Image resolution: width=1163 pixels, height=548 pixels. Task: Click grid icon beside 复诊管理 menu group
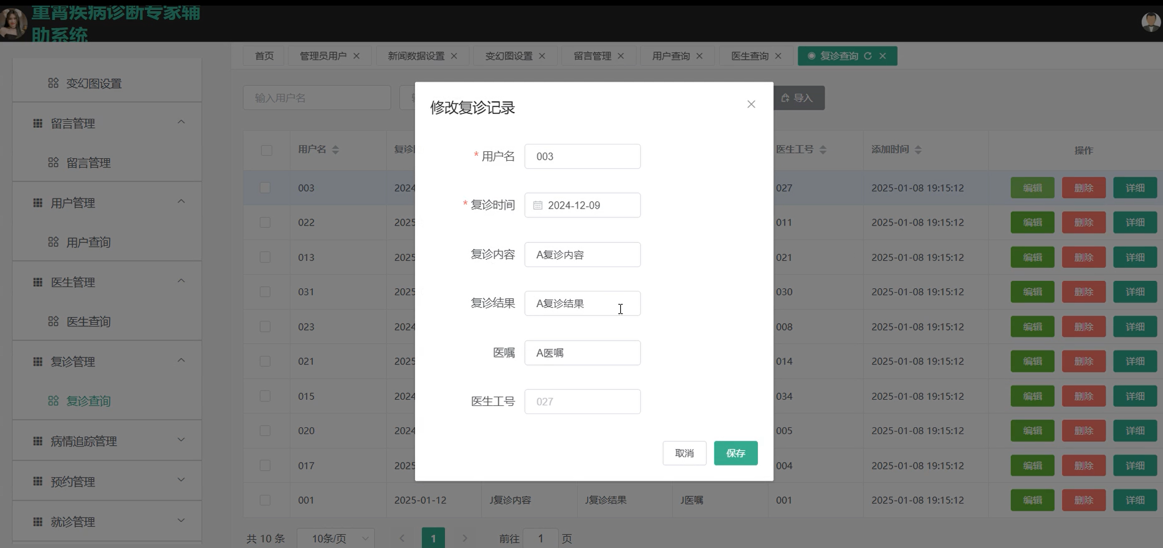(x=38, y=362)
